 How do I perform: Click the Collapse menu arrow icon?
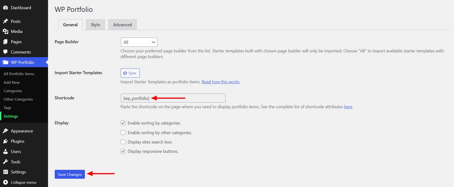(5, 182)
